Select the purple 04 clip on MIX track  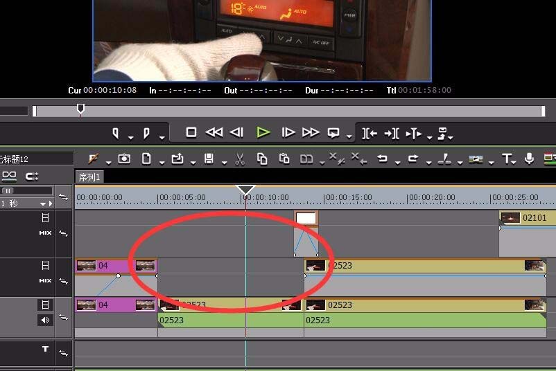[116, 266]
